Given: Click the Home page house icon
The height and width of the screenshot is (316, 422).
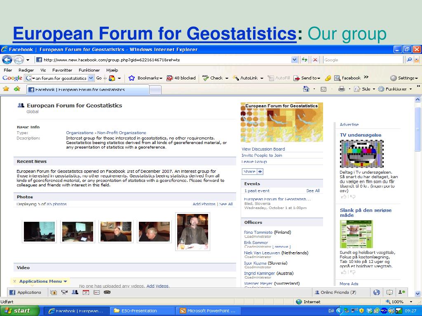Looking at the screenshot, I should click(x=306, y=89).
